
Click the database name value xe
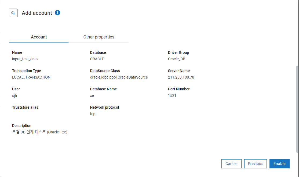[x=92, y=95]
